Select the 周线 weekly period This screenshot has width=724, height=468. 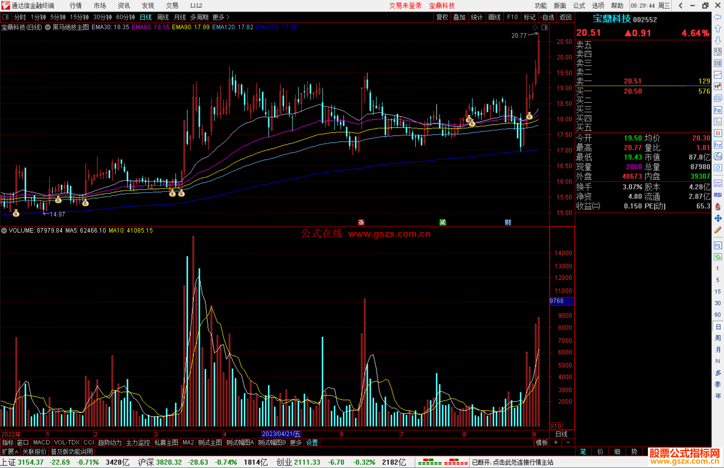tap(163, 17)
